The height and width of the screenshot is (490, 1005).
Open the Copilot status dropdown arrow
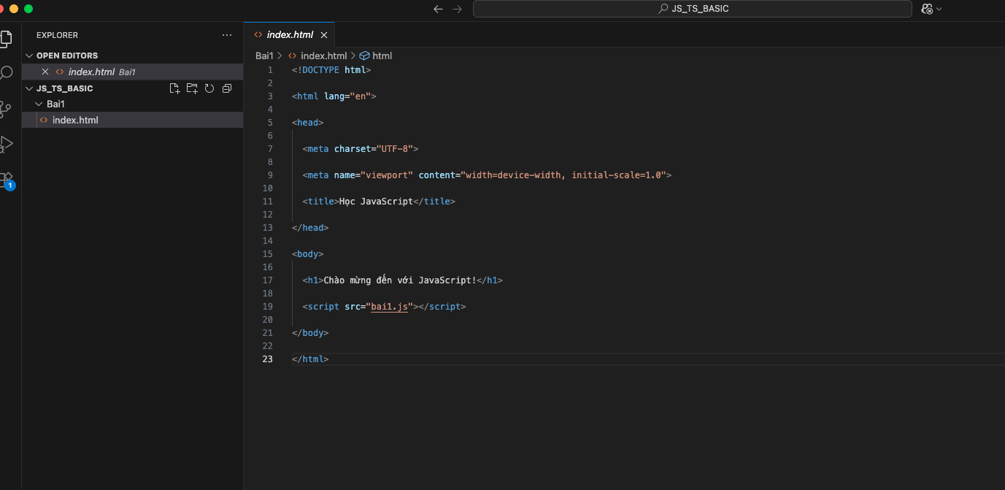(939, 9)
